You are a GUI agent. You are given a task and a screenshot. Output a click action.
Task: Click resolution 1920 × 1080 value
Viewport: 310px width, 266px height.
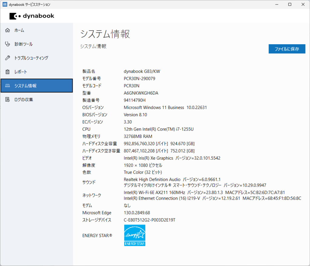[x=143, y=165]
